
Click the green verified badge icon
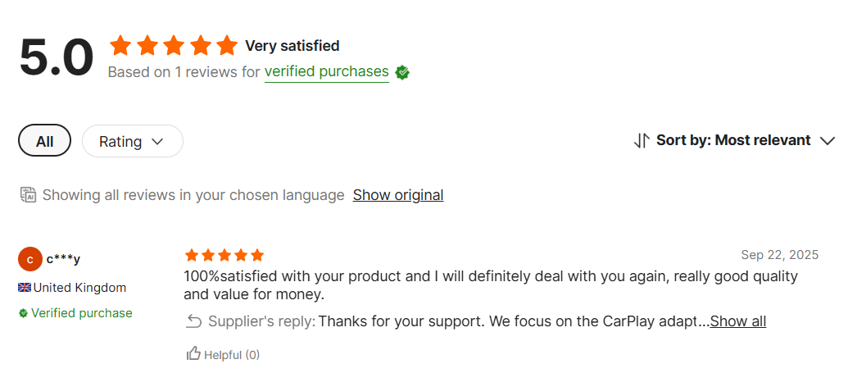point(402,72)
